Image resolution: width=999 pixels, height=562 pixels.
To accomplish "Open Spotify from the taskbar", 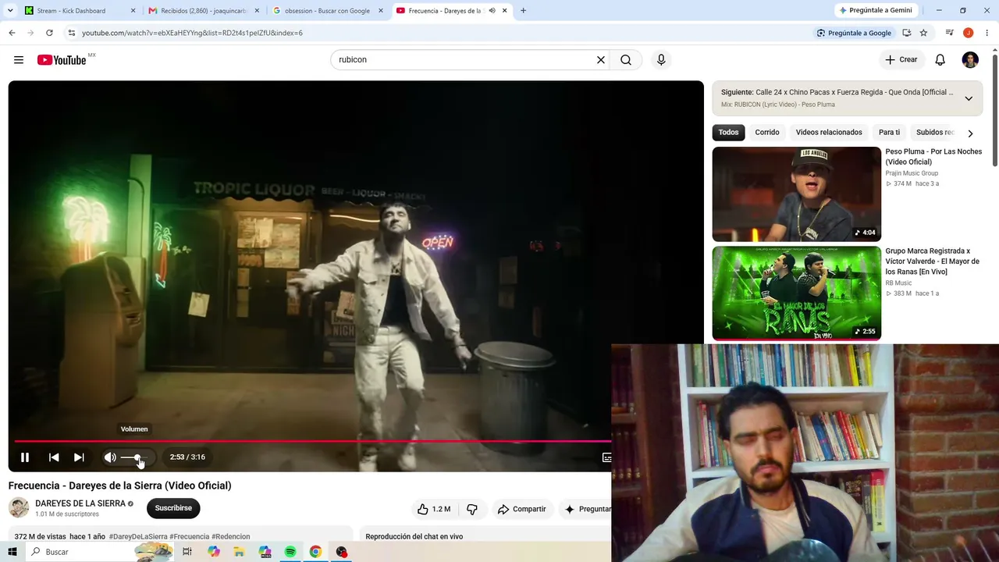I will click(290, 552).
